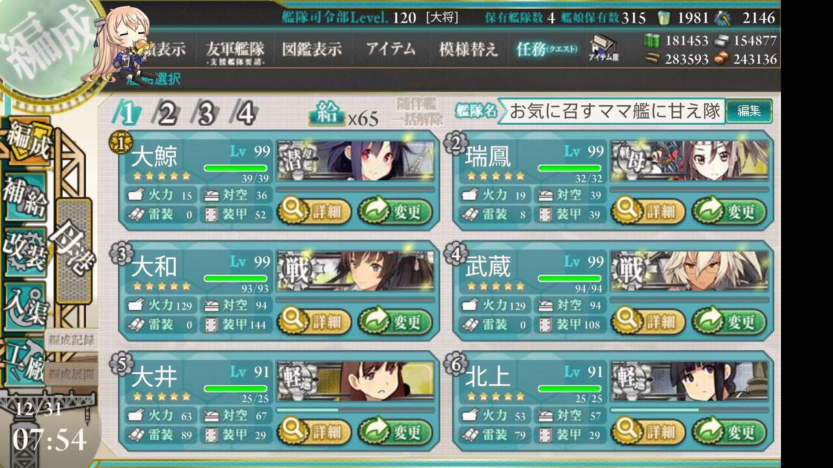Return to 母港 home port
The image size is (833, 468).
[74, 250]
